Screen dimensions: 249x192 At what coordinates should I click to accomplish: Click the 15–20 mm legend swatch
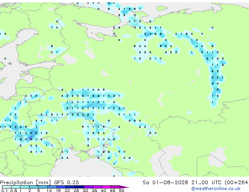[x=61, y=187]
